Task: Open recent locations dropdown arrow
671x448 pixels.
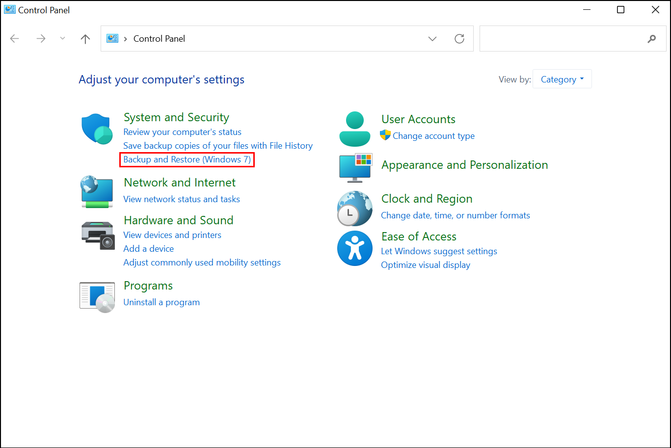Action: 62,39
